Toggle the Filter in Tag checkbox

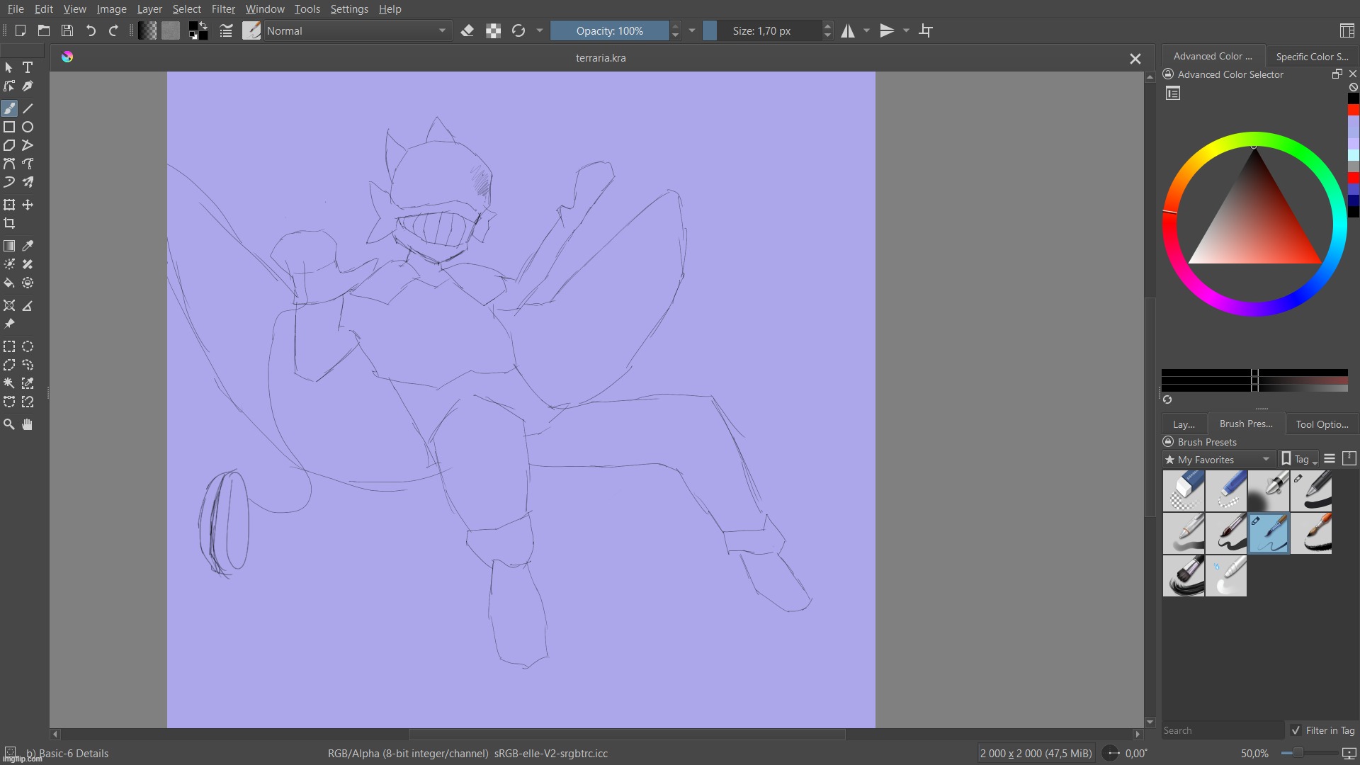coord(1296,730)
